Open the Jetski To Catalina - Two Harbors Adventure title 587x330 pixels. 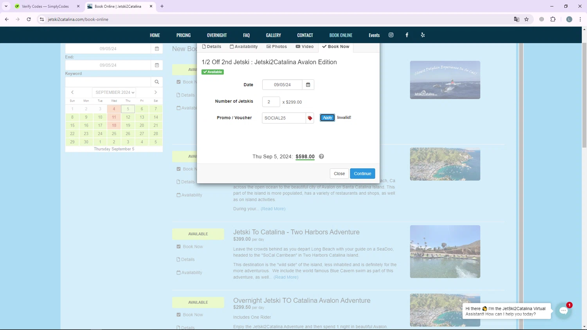[296, 232]
